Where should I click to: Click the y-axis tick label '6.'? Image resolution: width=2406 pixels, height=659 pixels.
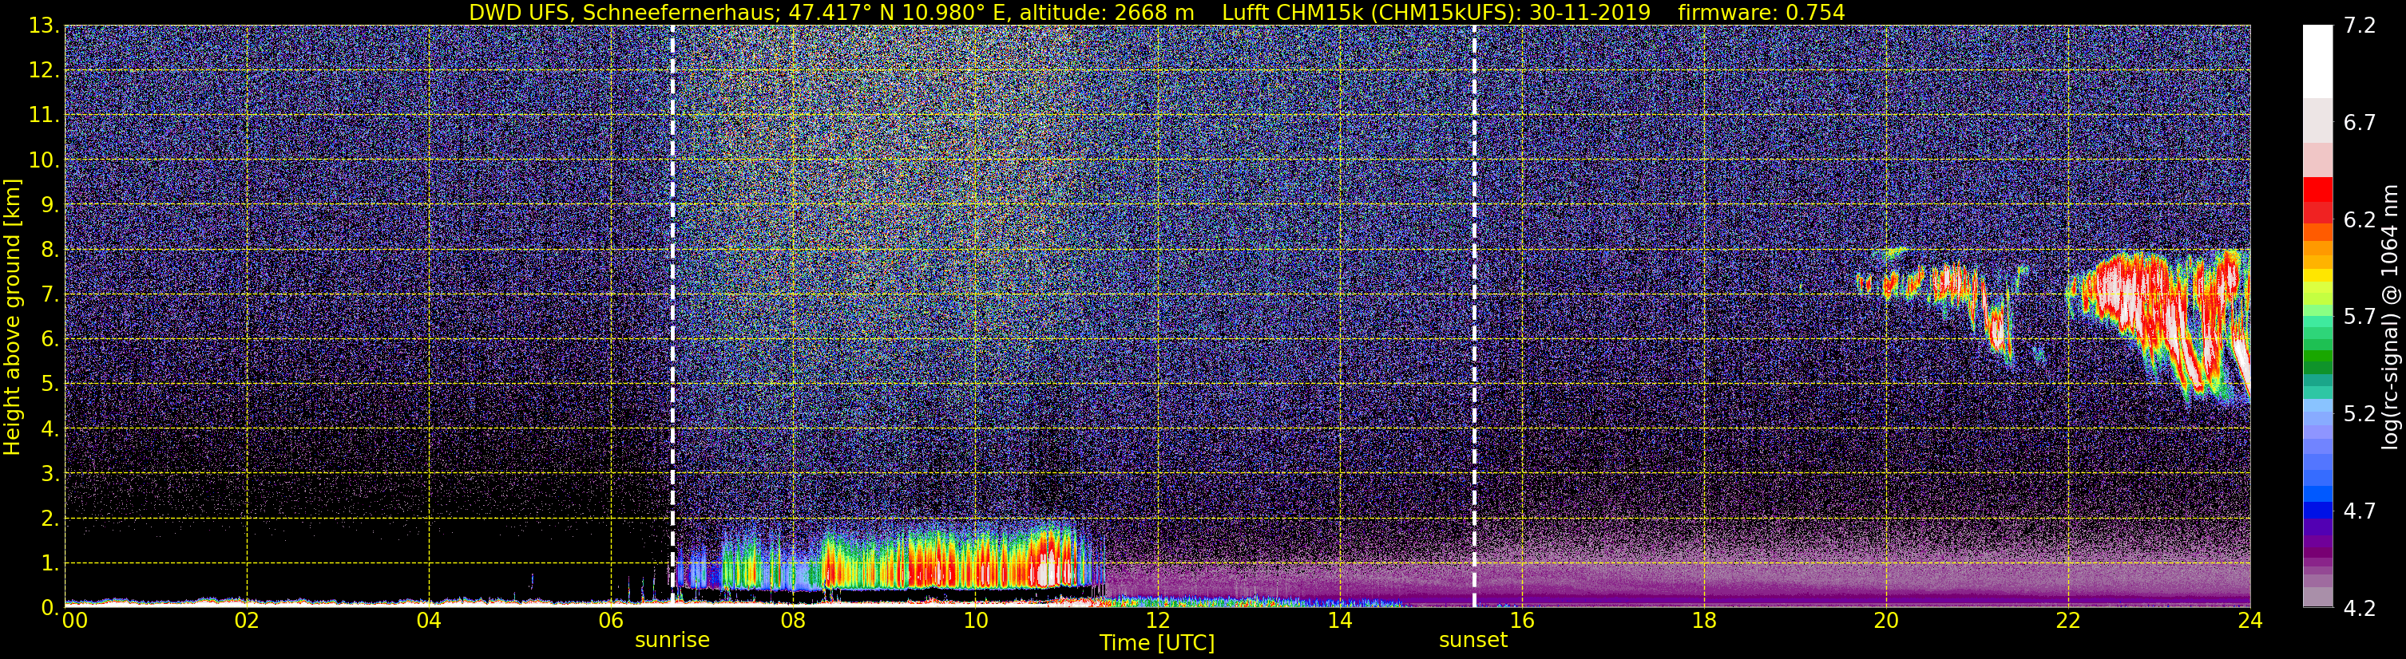(49, 340)
